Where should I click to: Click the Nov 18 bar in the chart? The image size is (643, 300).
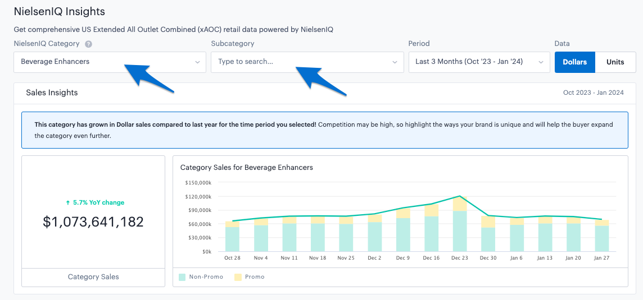point(318,234)
